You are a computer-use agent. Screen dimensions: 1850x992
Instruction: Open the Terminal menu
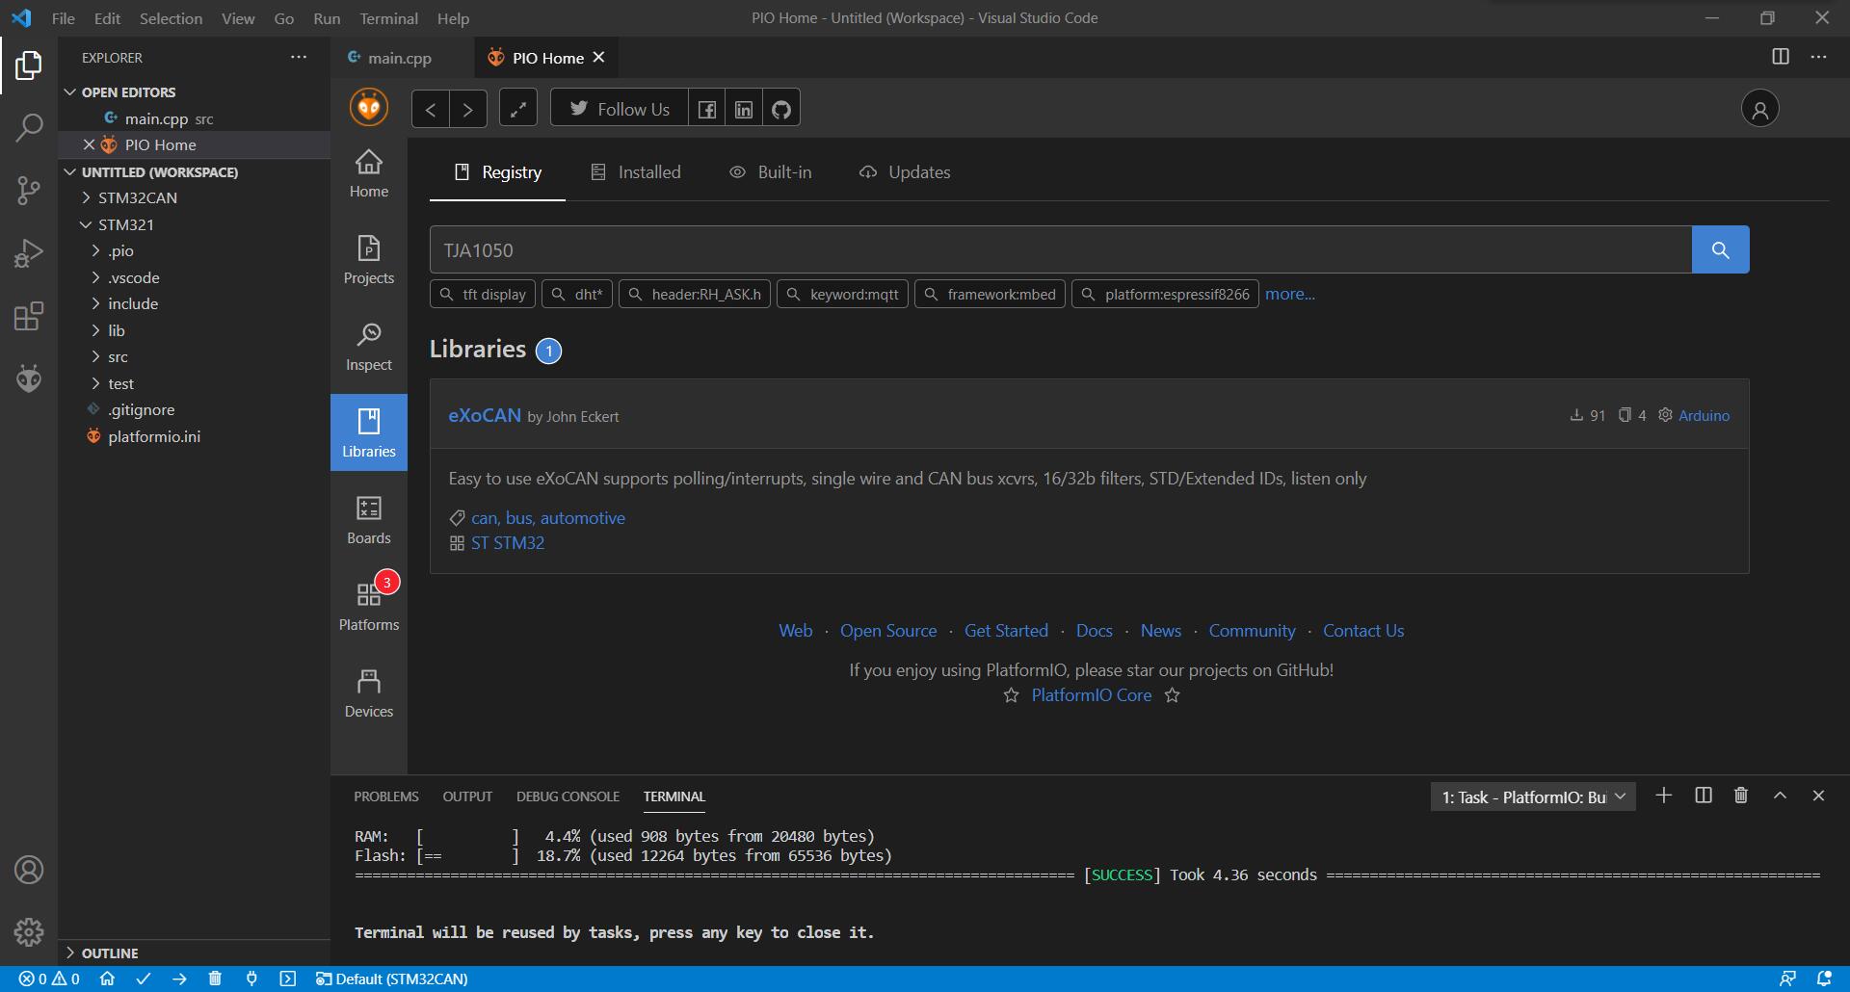[x=388, y=18]
